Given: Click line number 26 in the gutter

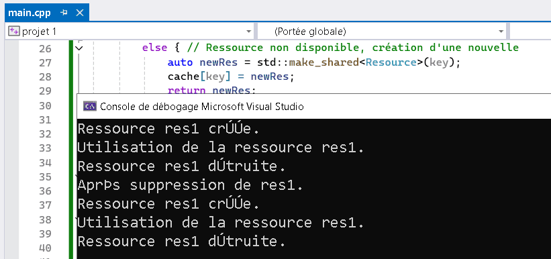Looking at the screenshot, I should click(x=46, y=48).
